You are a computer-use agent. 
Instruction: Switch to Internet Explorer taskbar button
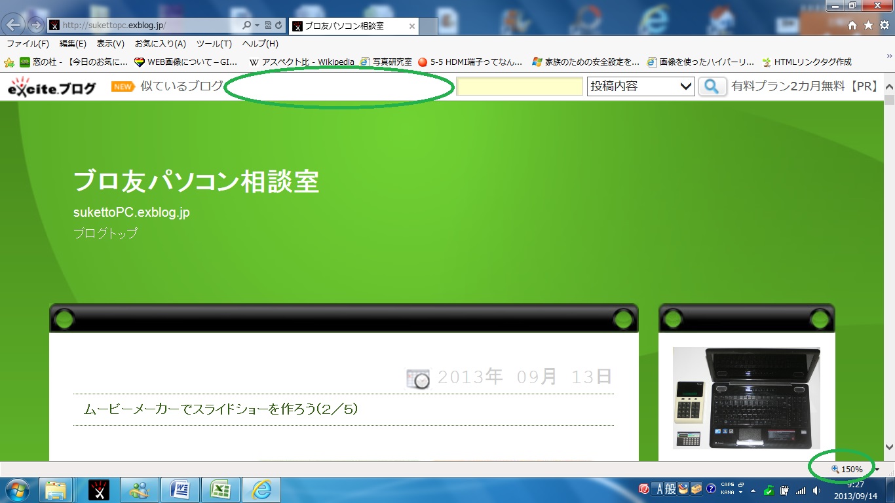click(261, 490)
